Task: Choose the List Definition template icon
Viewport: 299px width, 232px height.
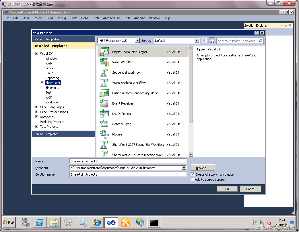Action: click(104, 114)
